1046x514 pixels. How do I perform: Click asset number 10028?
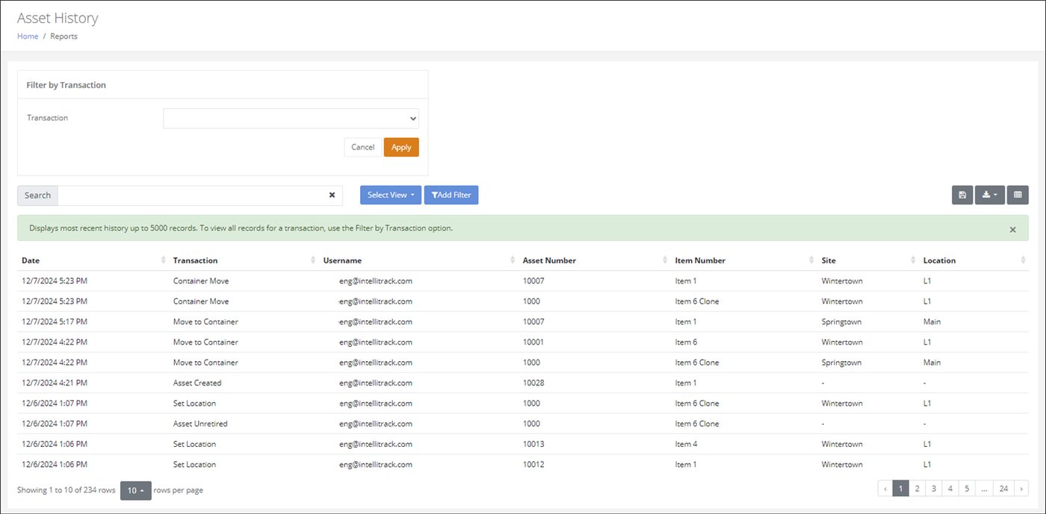coord(533,383)
